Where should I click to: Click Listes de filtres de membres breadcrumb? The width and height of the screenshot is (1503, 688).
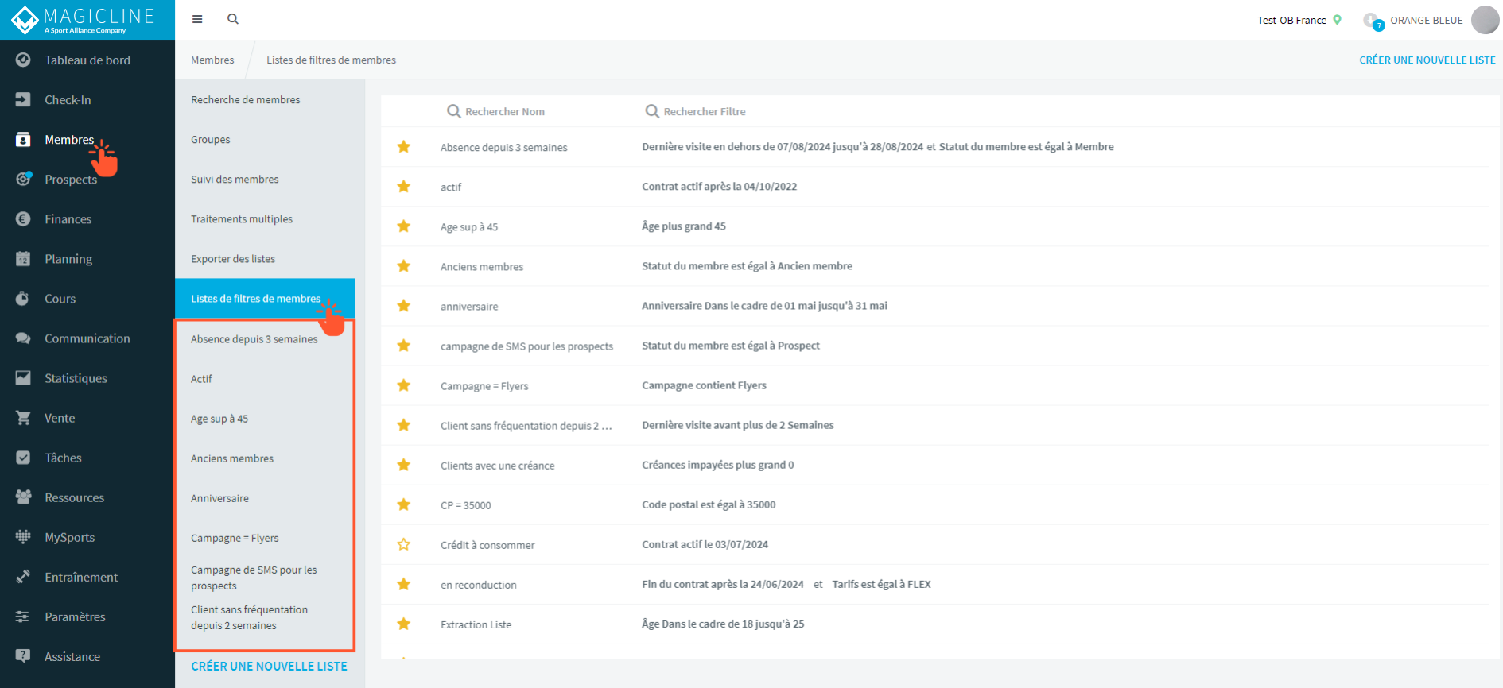point(331,60)
